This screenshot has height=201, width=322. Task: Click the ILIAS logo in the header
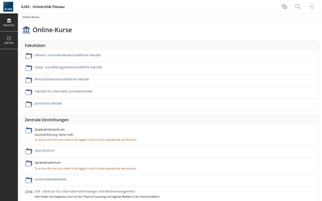tap(8, 7)
